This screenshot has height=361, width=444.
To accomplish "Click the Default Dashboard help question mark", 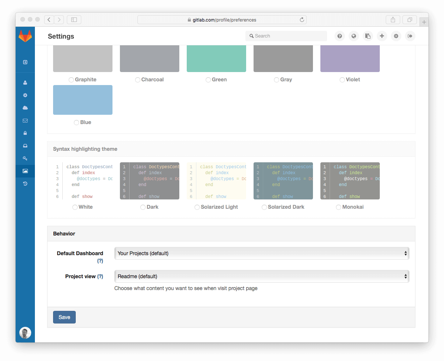I will [x=100, y=261].
